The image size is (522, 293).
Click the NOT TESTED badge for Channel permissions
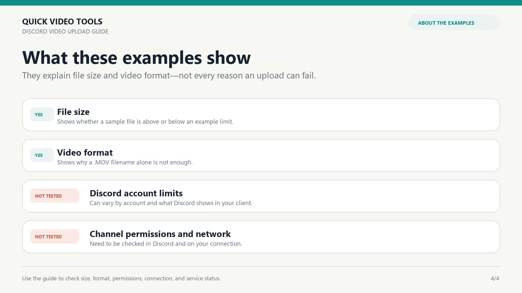54,236
